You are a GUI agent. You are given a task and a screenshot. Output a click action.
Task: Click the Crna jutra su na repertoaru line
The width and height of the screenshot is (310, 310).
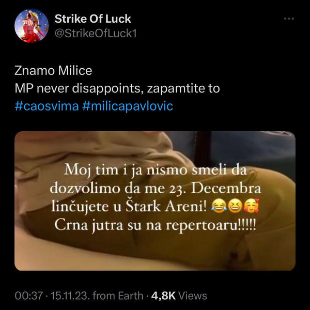pos(155,225)
